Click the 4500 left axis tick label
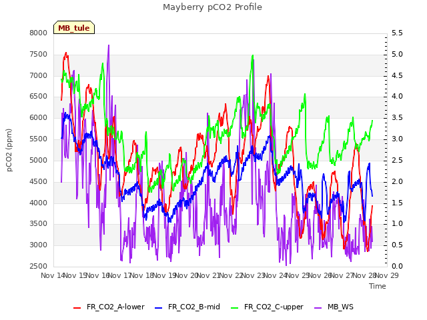The width and height of the screenshot is (427, 320). pyautogui.click(x=39, y=182)
